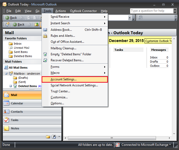Image resolution: width=179 pixels, height=150 pixels.
Task: Open the Inbox link under Messages
Action: click(154, 57)
